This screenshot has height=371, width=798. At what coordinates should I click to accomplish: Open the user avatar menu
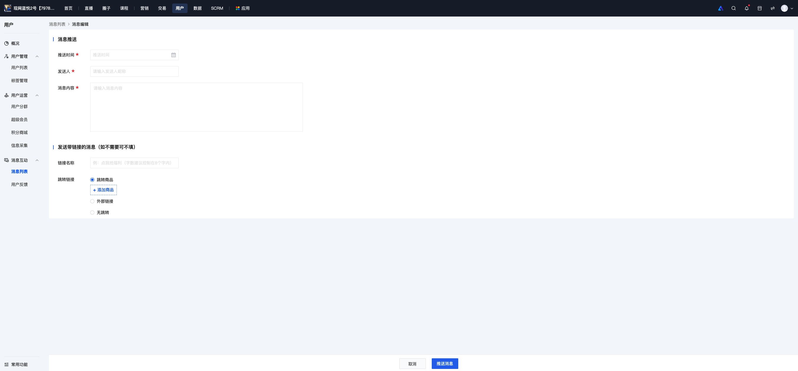784,8
